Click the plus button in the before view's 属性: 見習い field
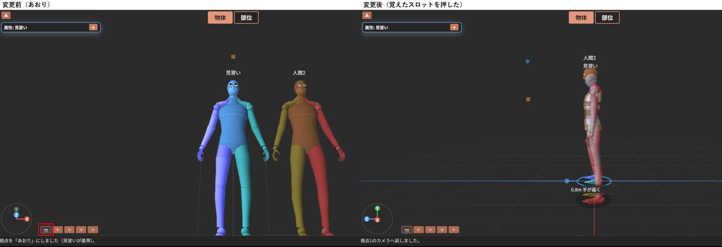The height and width of the screenshot is (247, 722). [x=93, y=27]
